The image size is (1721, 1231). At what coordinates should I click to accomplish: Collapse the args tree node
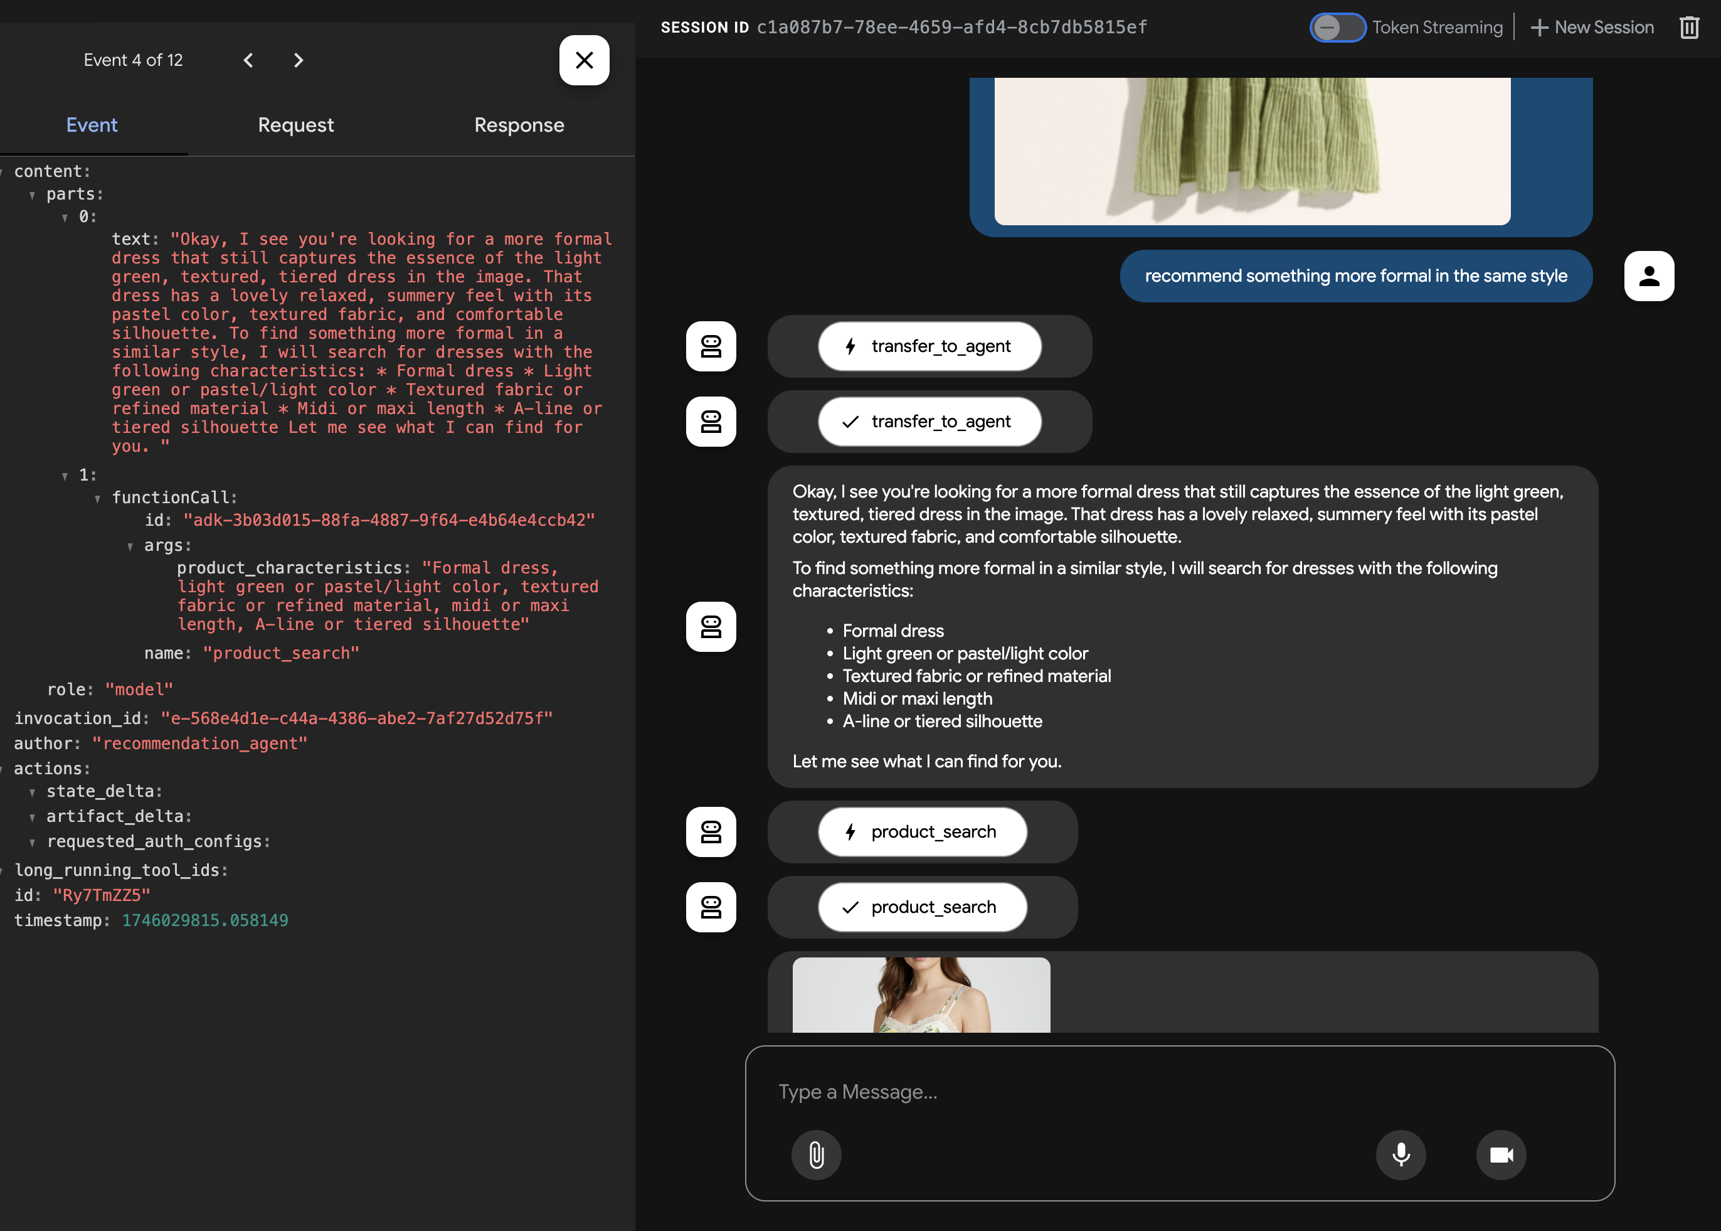130,546
